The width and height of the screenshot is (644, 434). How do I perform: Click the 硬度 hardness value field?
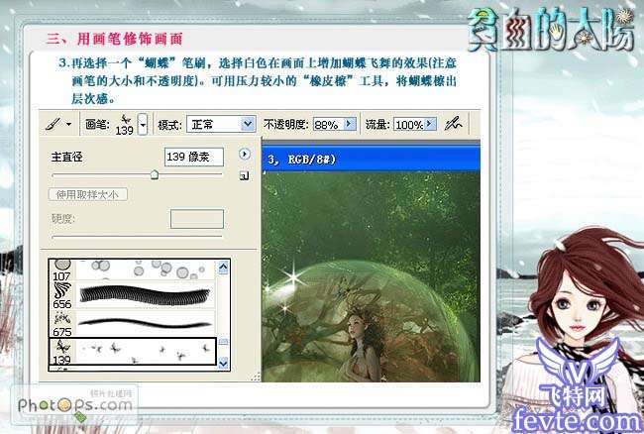coord(197,219)
